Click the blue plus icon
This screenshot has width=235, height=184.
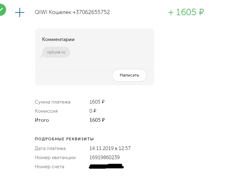tap(20, 12)
